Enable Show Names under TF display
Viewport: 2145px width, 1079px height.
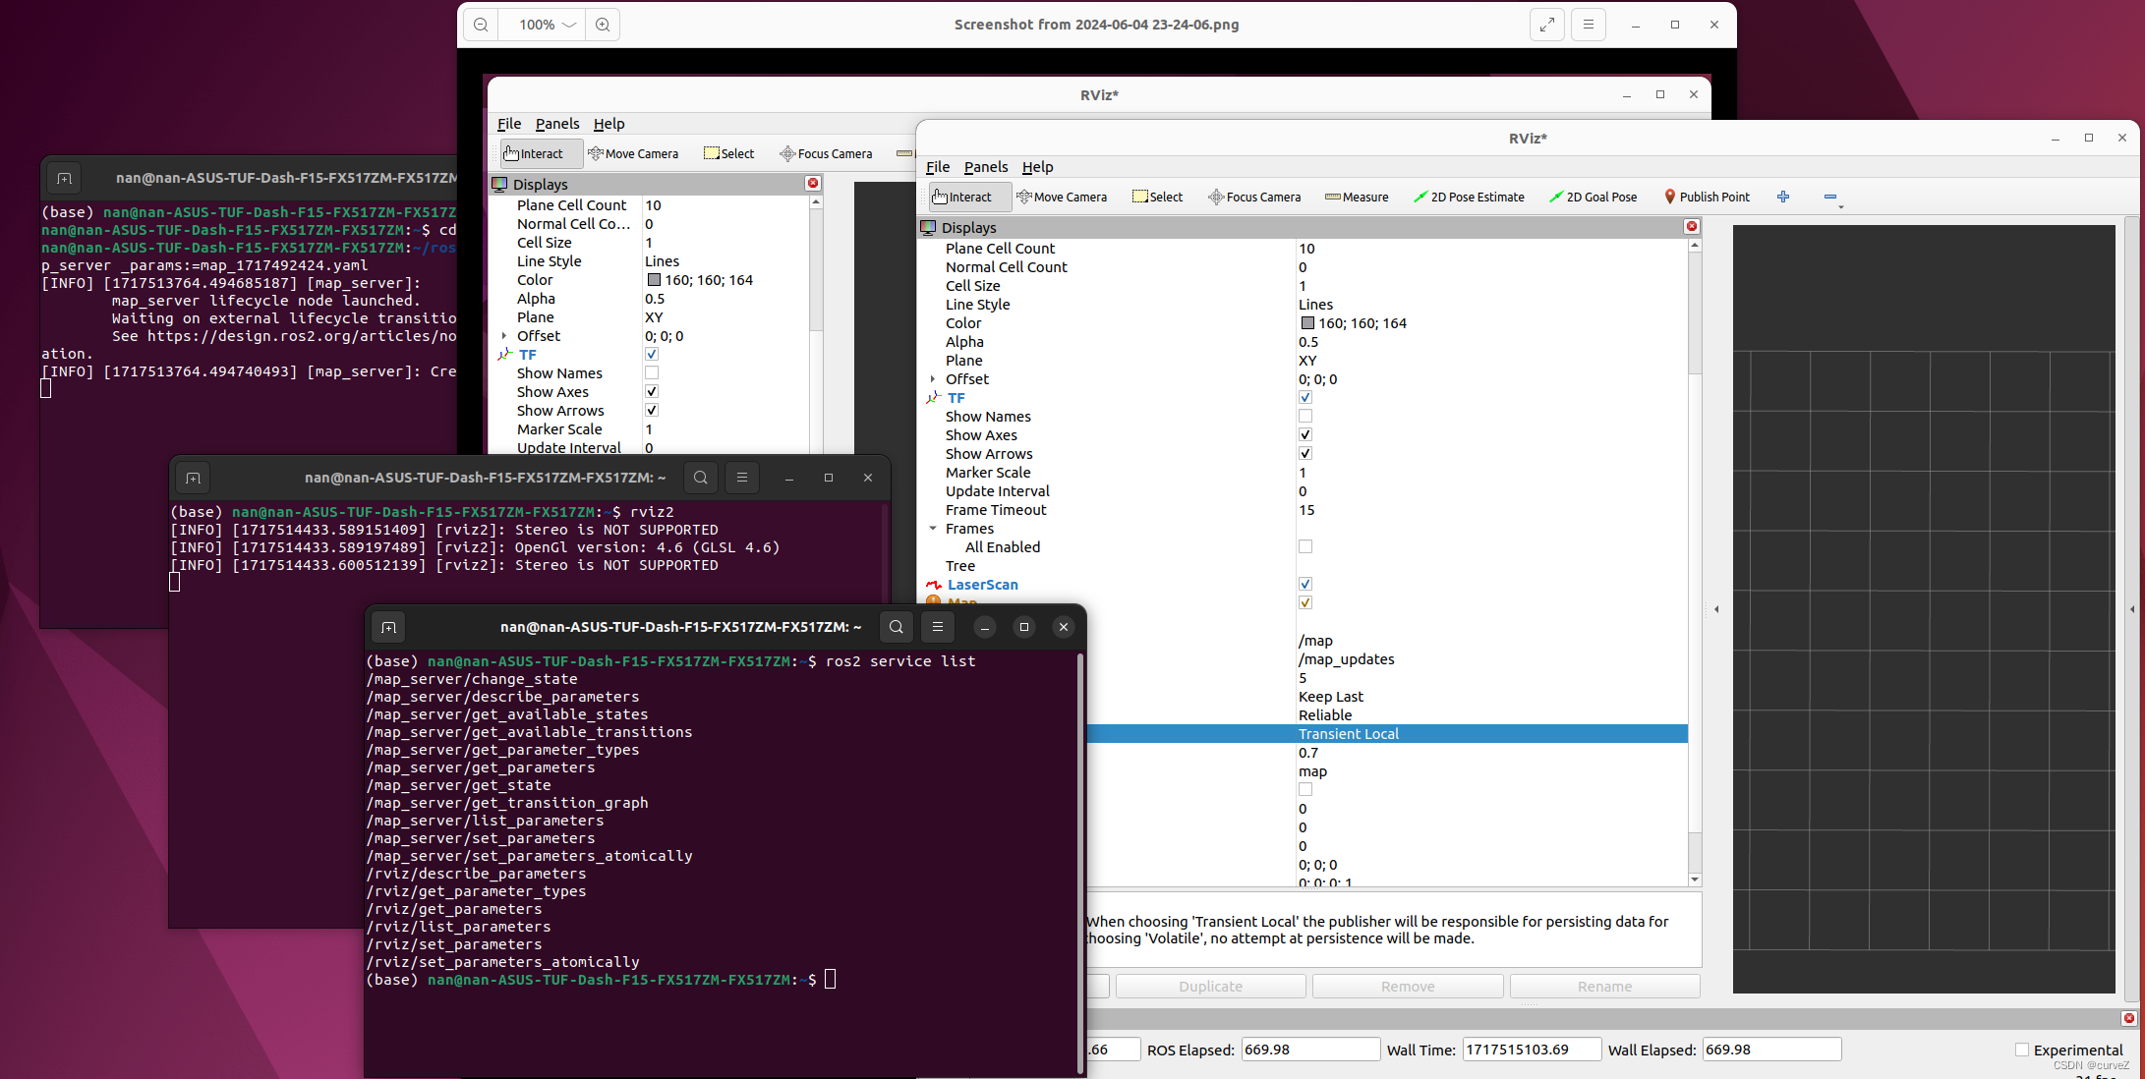(1305, 416)
